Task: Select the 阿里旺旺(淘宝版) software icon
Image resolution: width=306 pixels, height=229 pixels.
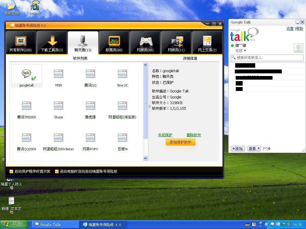Action: 123,106
